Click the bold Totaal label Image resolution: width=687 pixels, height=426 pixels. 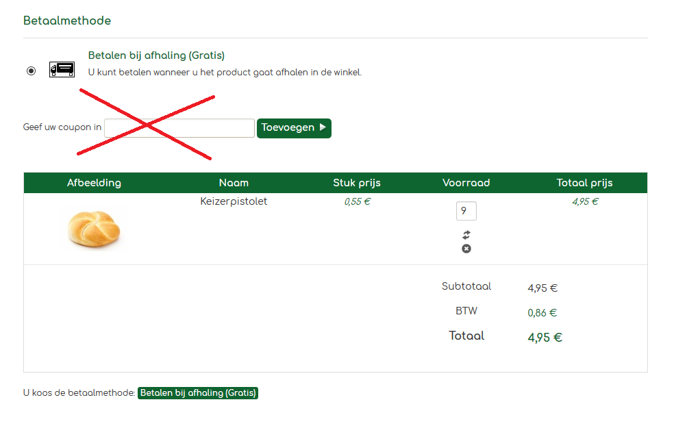(x=466, y=336)
